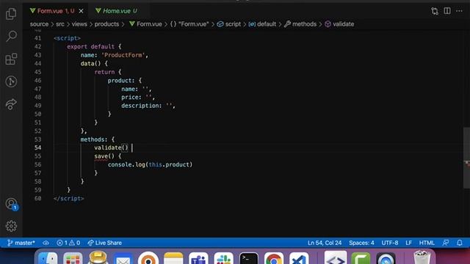470x264 pixels.
Task: Click the Form.vue file breadcrumb
Action: pyautogui.click(x=145, y=24)
